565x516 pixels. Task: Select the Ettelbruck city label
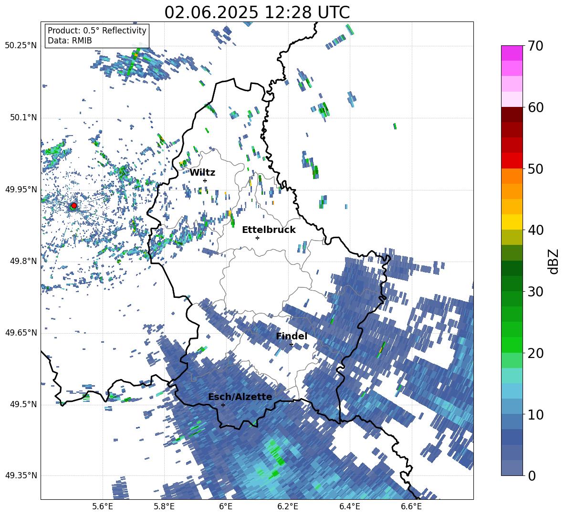tap(269, 230)
